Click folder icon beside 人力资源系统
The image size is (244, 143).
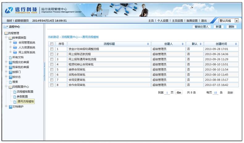[x=15, y=47]
